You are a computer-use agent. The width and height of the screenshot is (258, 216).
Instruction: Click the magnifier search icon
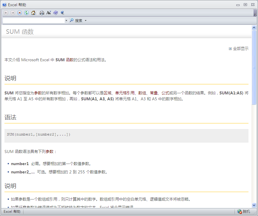(x=72, y=20)
